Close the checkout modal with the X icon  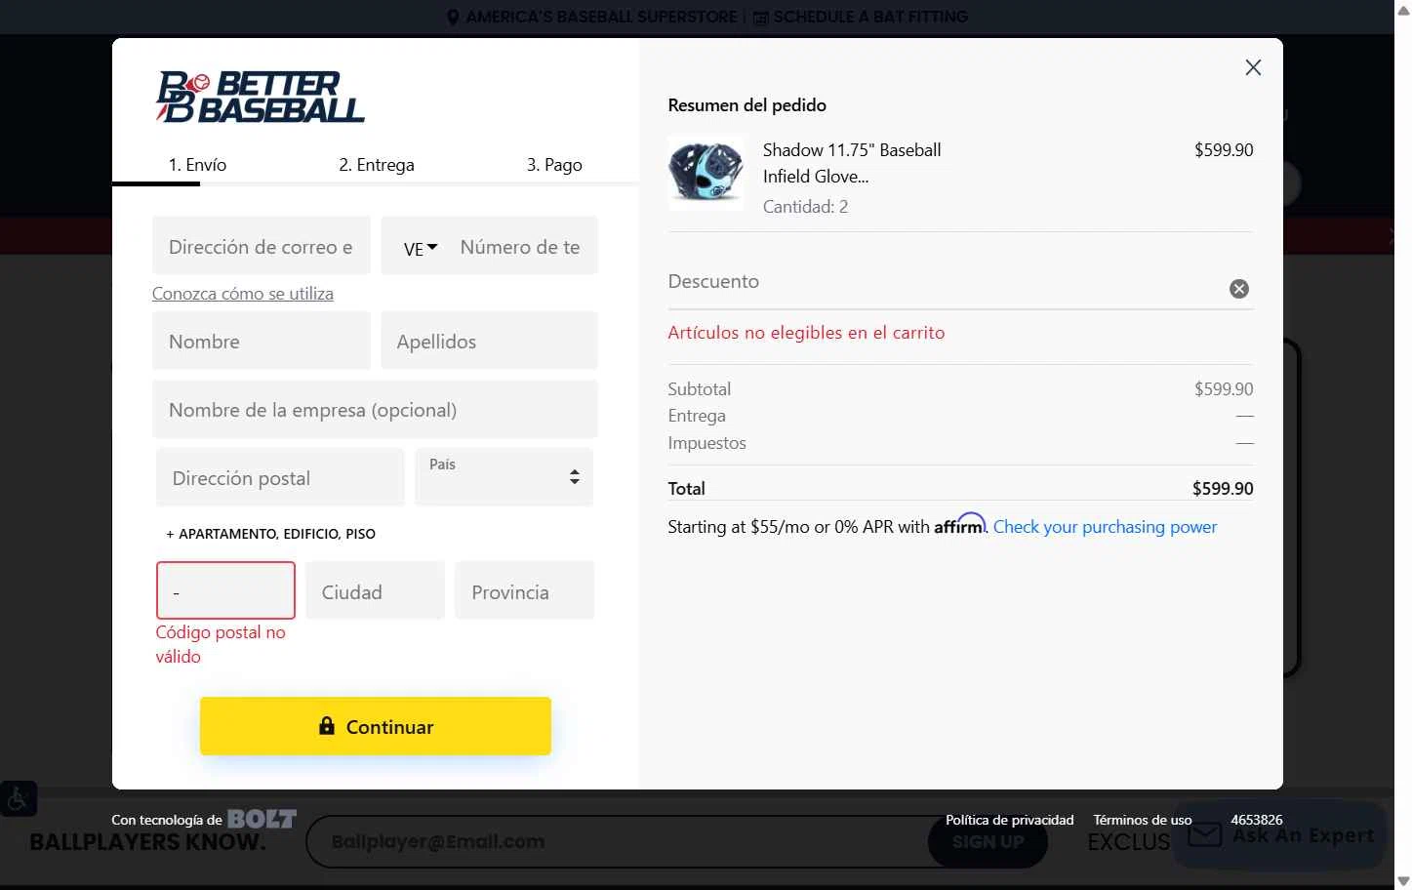coord(1253,67)
